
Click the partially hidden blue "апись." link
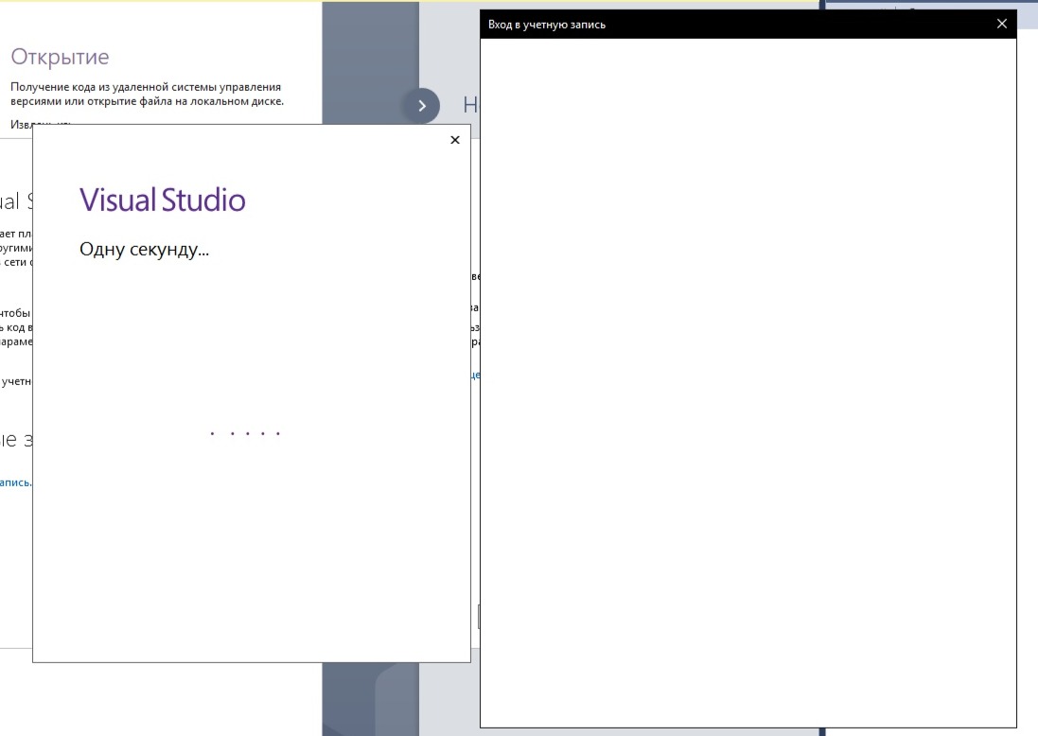(x=16, y=482)
